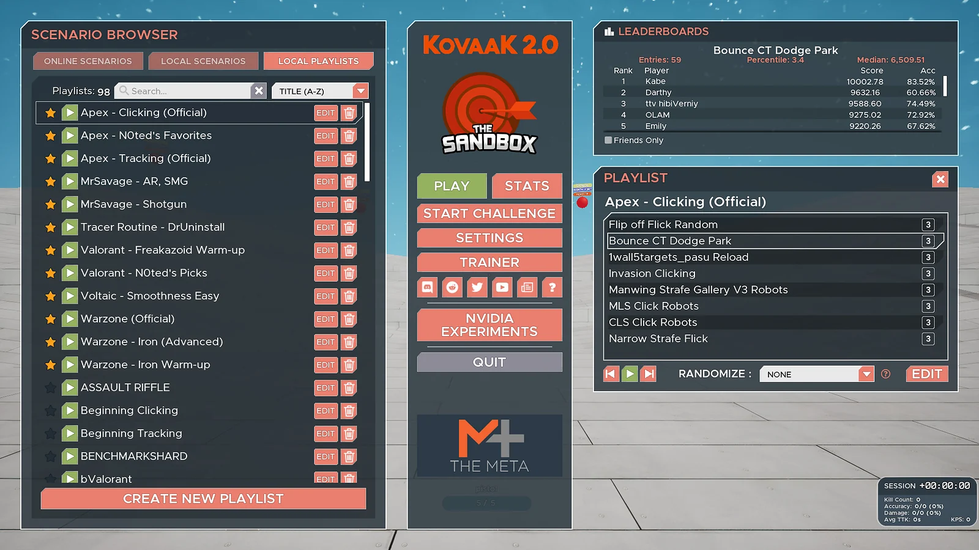
Task: Play the BENCHMARKSHARD playlist
Action: (x=70, y=457)
